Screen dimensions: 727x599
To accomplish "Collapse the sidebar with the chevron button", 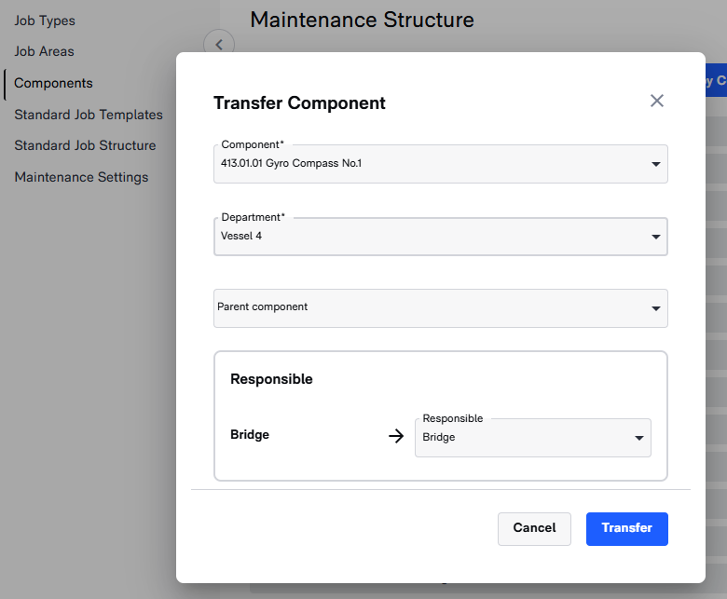I will tap(219, 44).
